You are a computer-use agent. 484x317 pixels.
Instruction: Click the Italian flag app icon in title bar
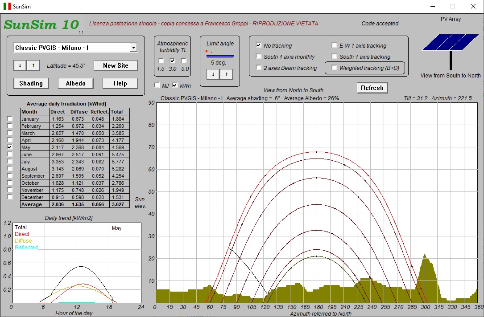[7, 6]
